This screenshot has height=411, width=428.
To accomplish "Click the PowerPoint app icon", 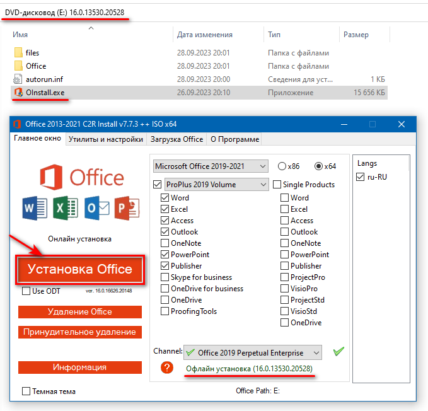I will (127, 208).
